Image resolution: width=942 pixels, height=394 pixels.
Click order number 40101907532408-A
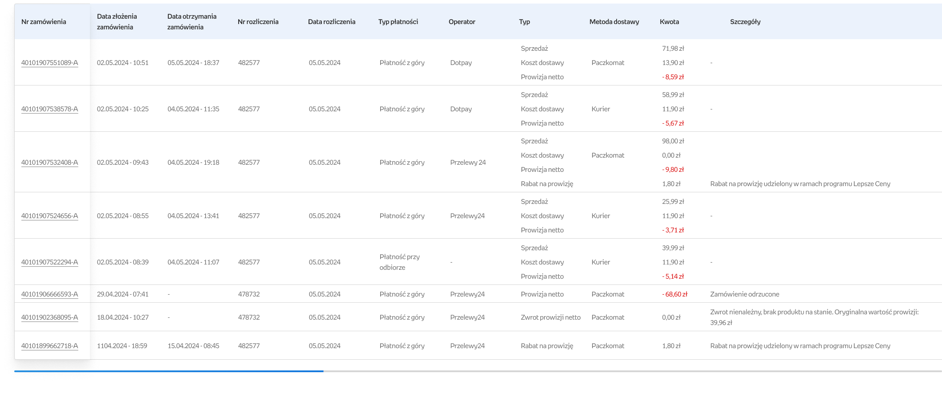point(49,162)
